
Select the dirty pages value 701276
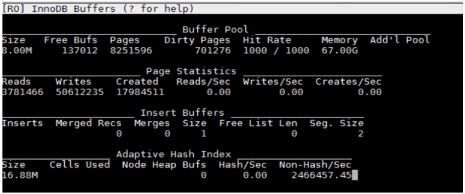pyautogui.click(x=212, y=51)
